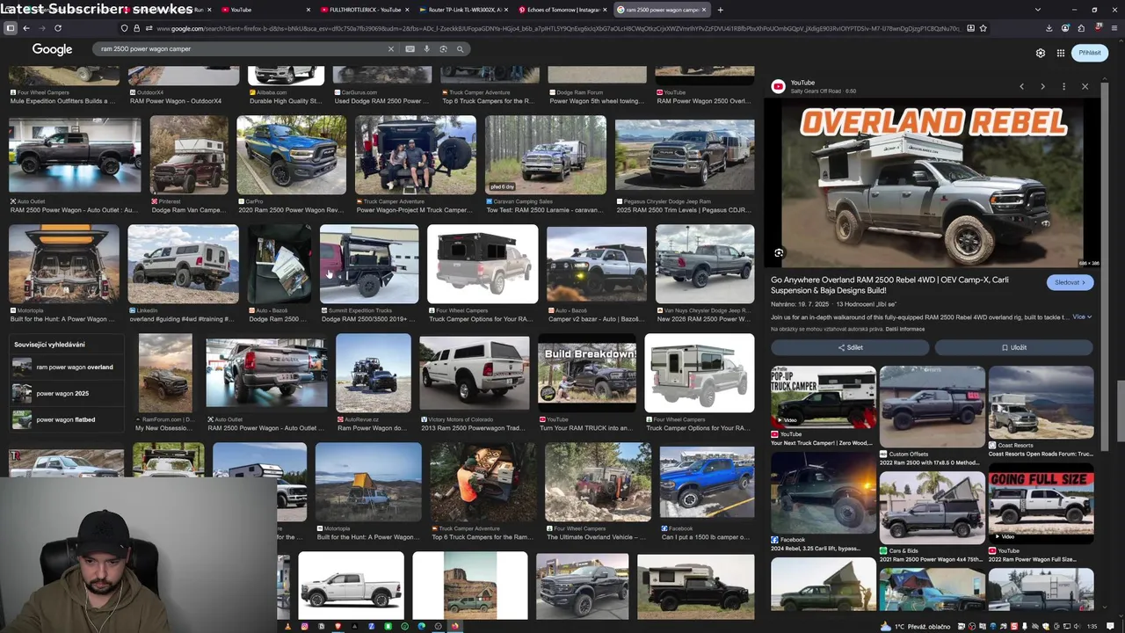Show next image in the preview panel
The width and height of the screenshot is (1125, 633).
(x=1042, y=86)
